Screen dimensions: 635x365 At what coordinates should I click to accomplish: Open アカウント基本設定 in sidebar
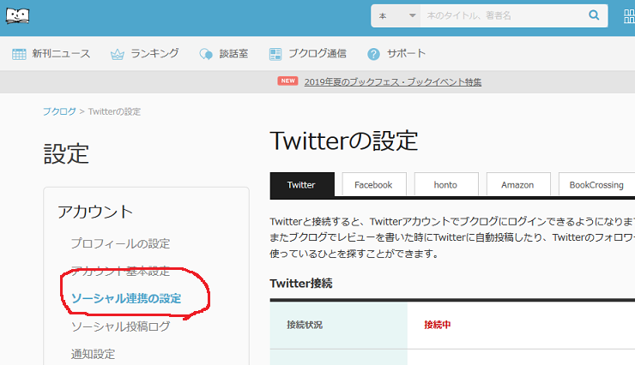pyautogui.click(x=120, y=272)
